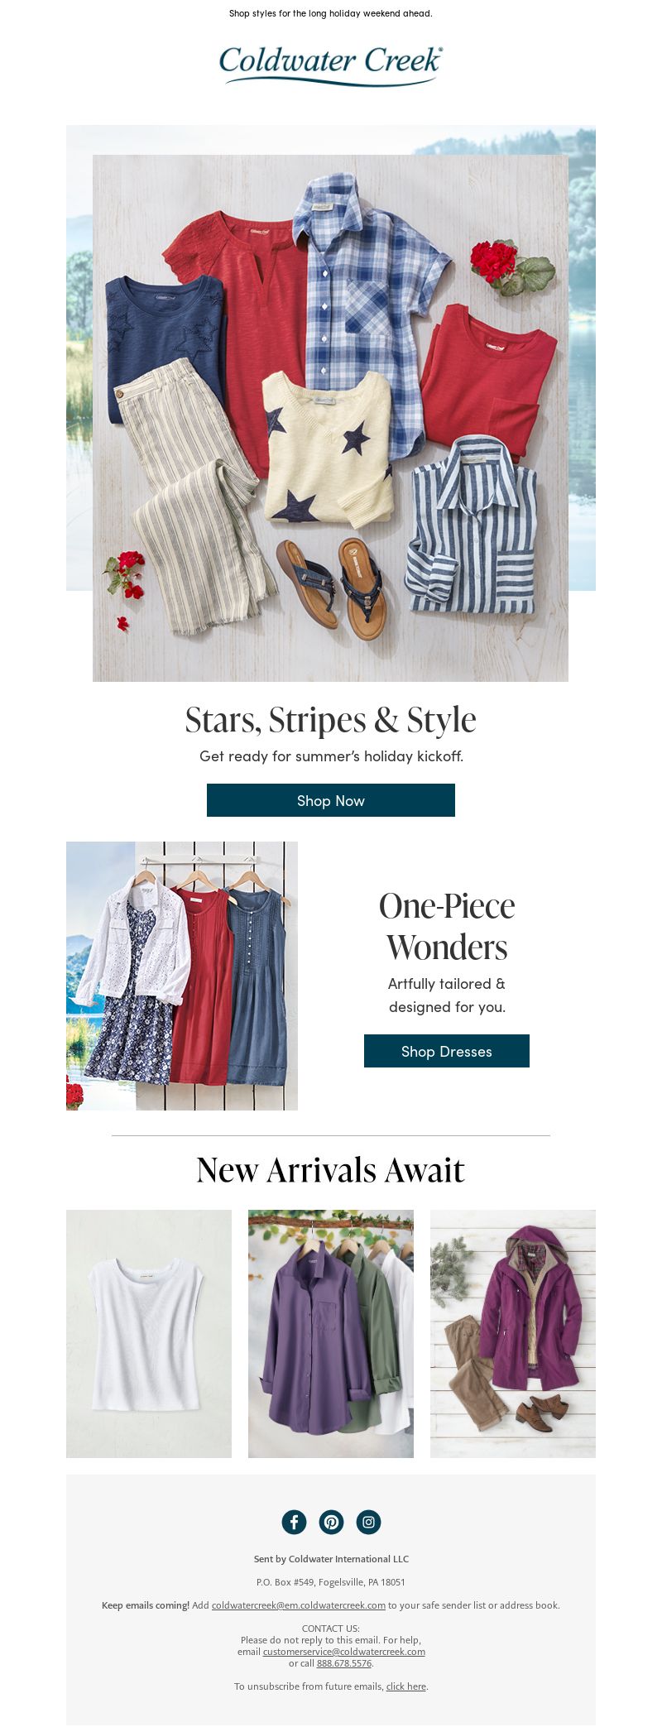Screen dimensions: 662x1727
Task: Click the hanging dresses photo
Action: pos(182,976)
